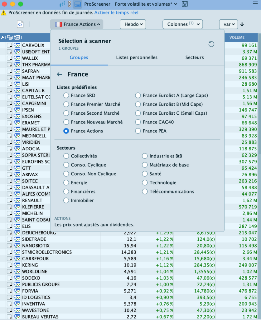Switch to the Secteurs tab
The height and width of the screenshot is (320, 261).
(195, 57)
